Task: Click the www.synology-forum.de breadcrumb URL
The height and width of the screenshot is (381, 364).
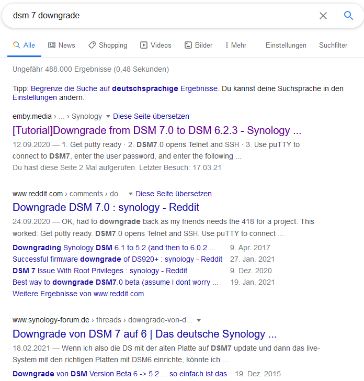Action: pyautogui.click(x=51, y=320)
